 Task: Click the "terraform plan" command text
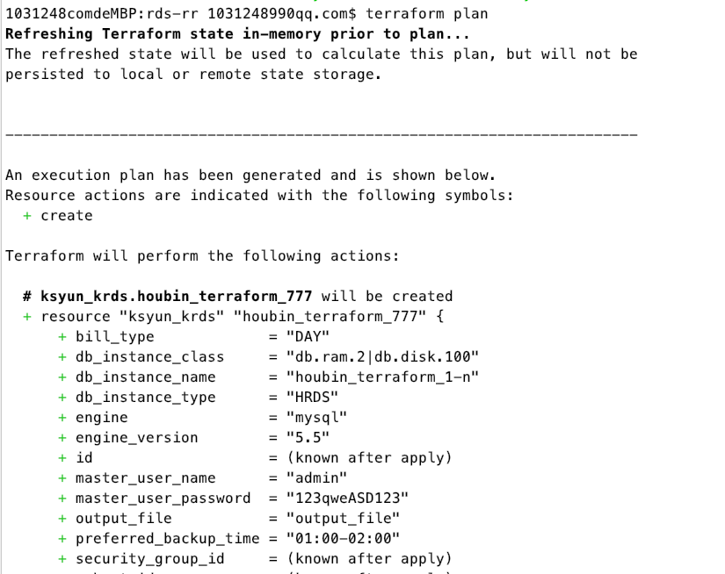tap(426, 14)
